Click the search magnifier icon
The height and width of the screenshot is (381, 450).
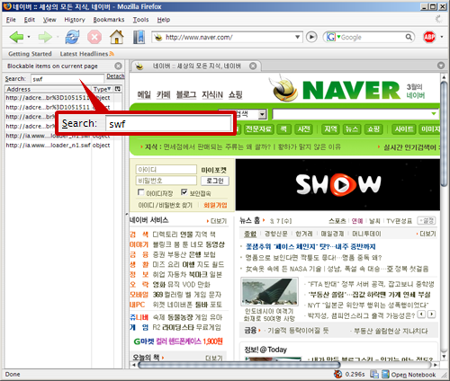coord(409,37)
